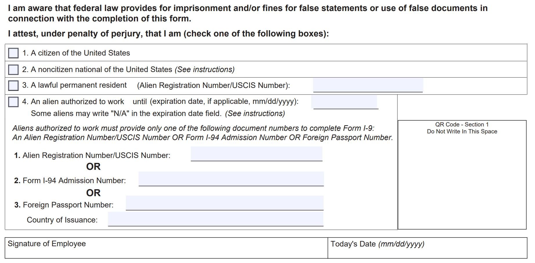Mark the alien authorized to work checkbox
Screen dimensions: 535x263
point(13,102)
